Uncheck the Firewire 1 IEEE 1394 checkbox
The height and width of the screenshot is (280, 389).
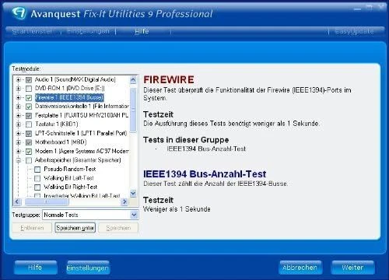coord(29,98)
